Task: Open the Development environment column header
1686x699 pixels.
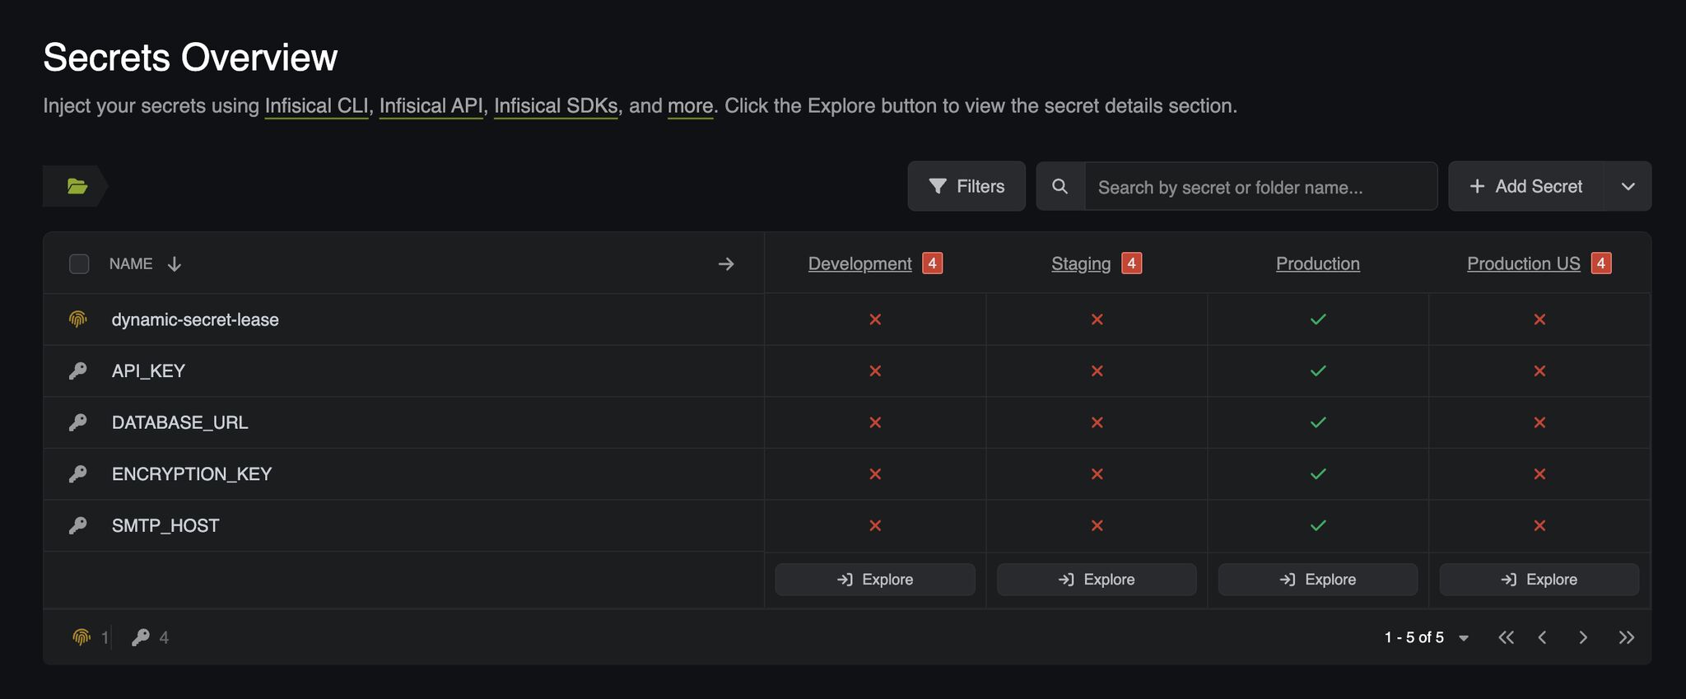Action: pos(859,263)
